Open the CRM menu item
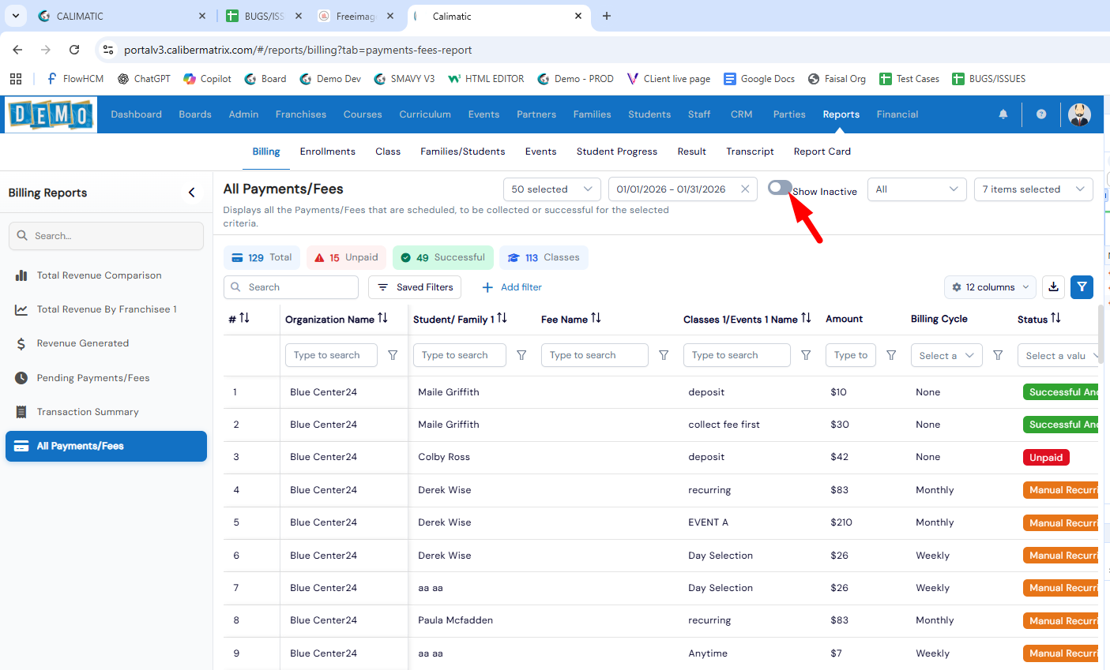Screen dimensions: 1110x670 point(741,114)
